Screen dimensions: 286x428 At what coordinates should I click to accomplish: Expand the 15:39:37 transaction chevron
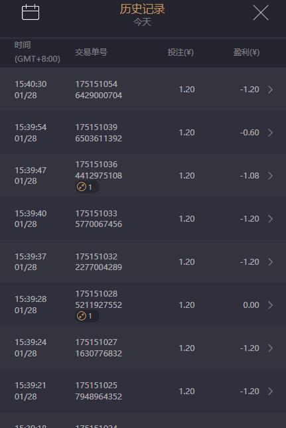[x=270, y=261]
